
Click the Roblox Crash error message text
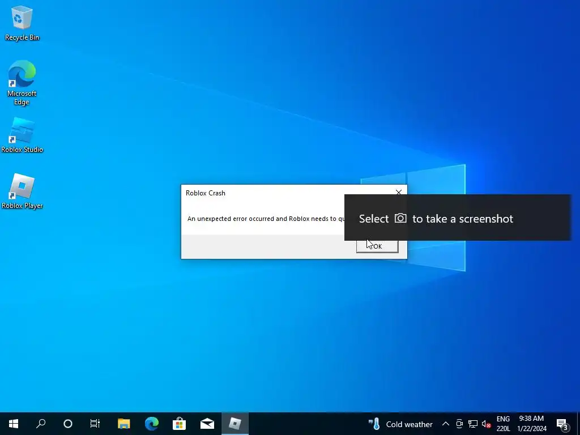pos(266,219)
